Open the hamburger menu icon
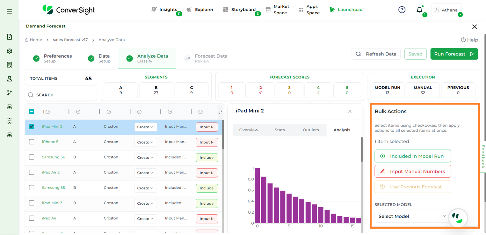The height and width of the screenshot is (235, 486). point(10,11)
